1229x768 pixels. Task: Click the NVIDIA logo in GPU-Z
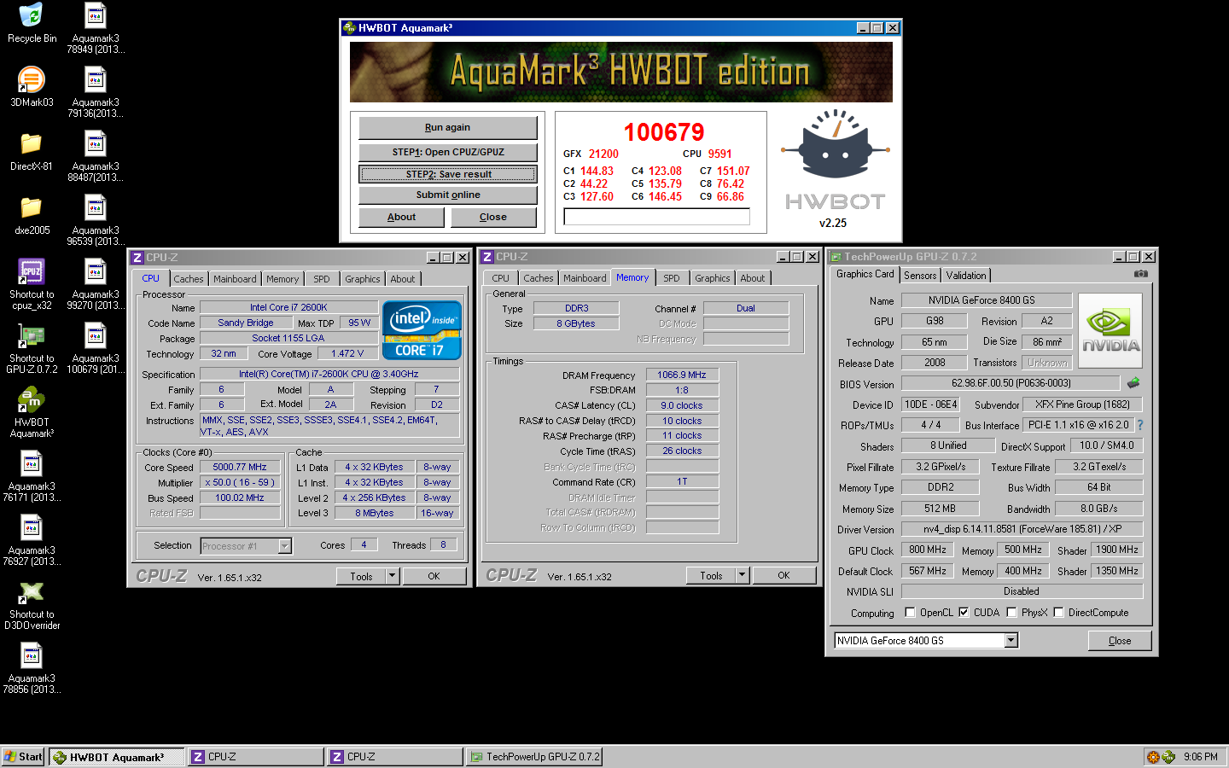(x=1110, y=331)
